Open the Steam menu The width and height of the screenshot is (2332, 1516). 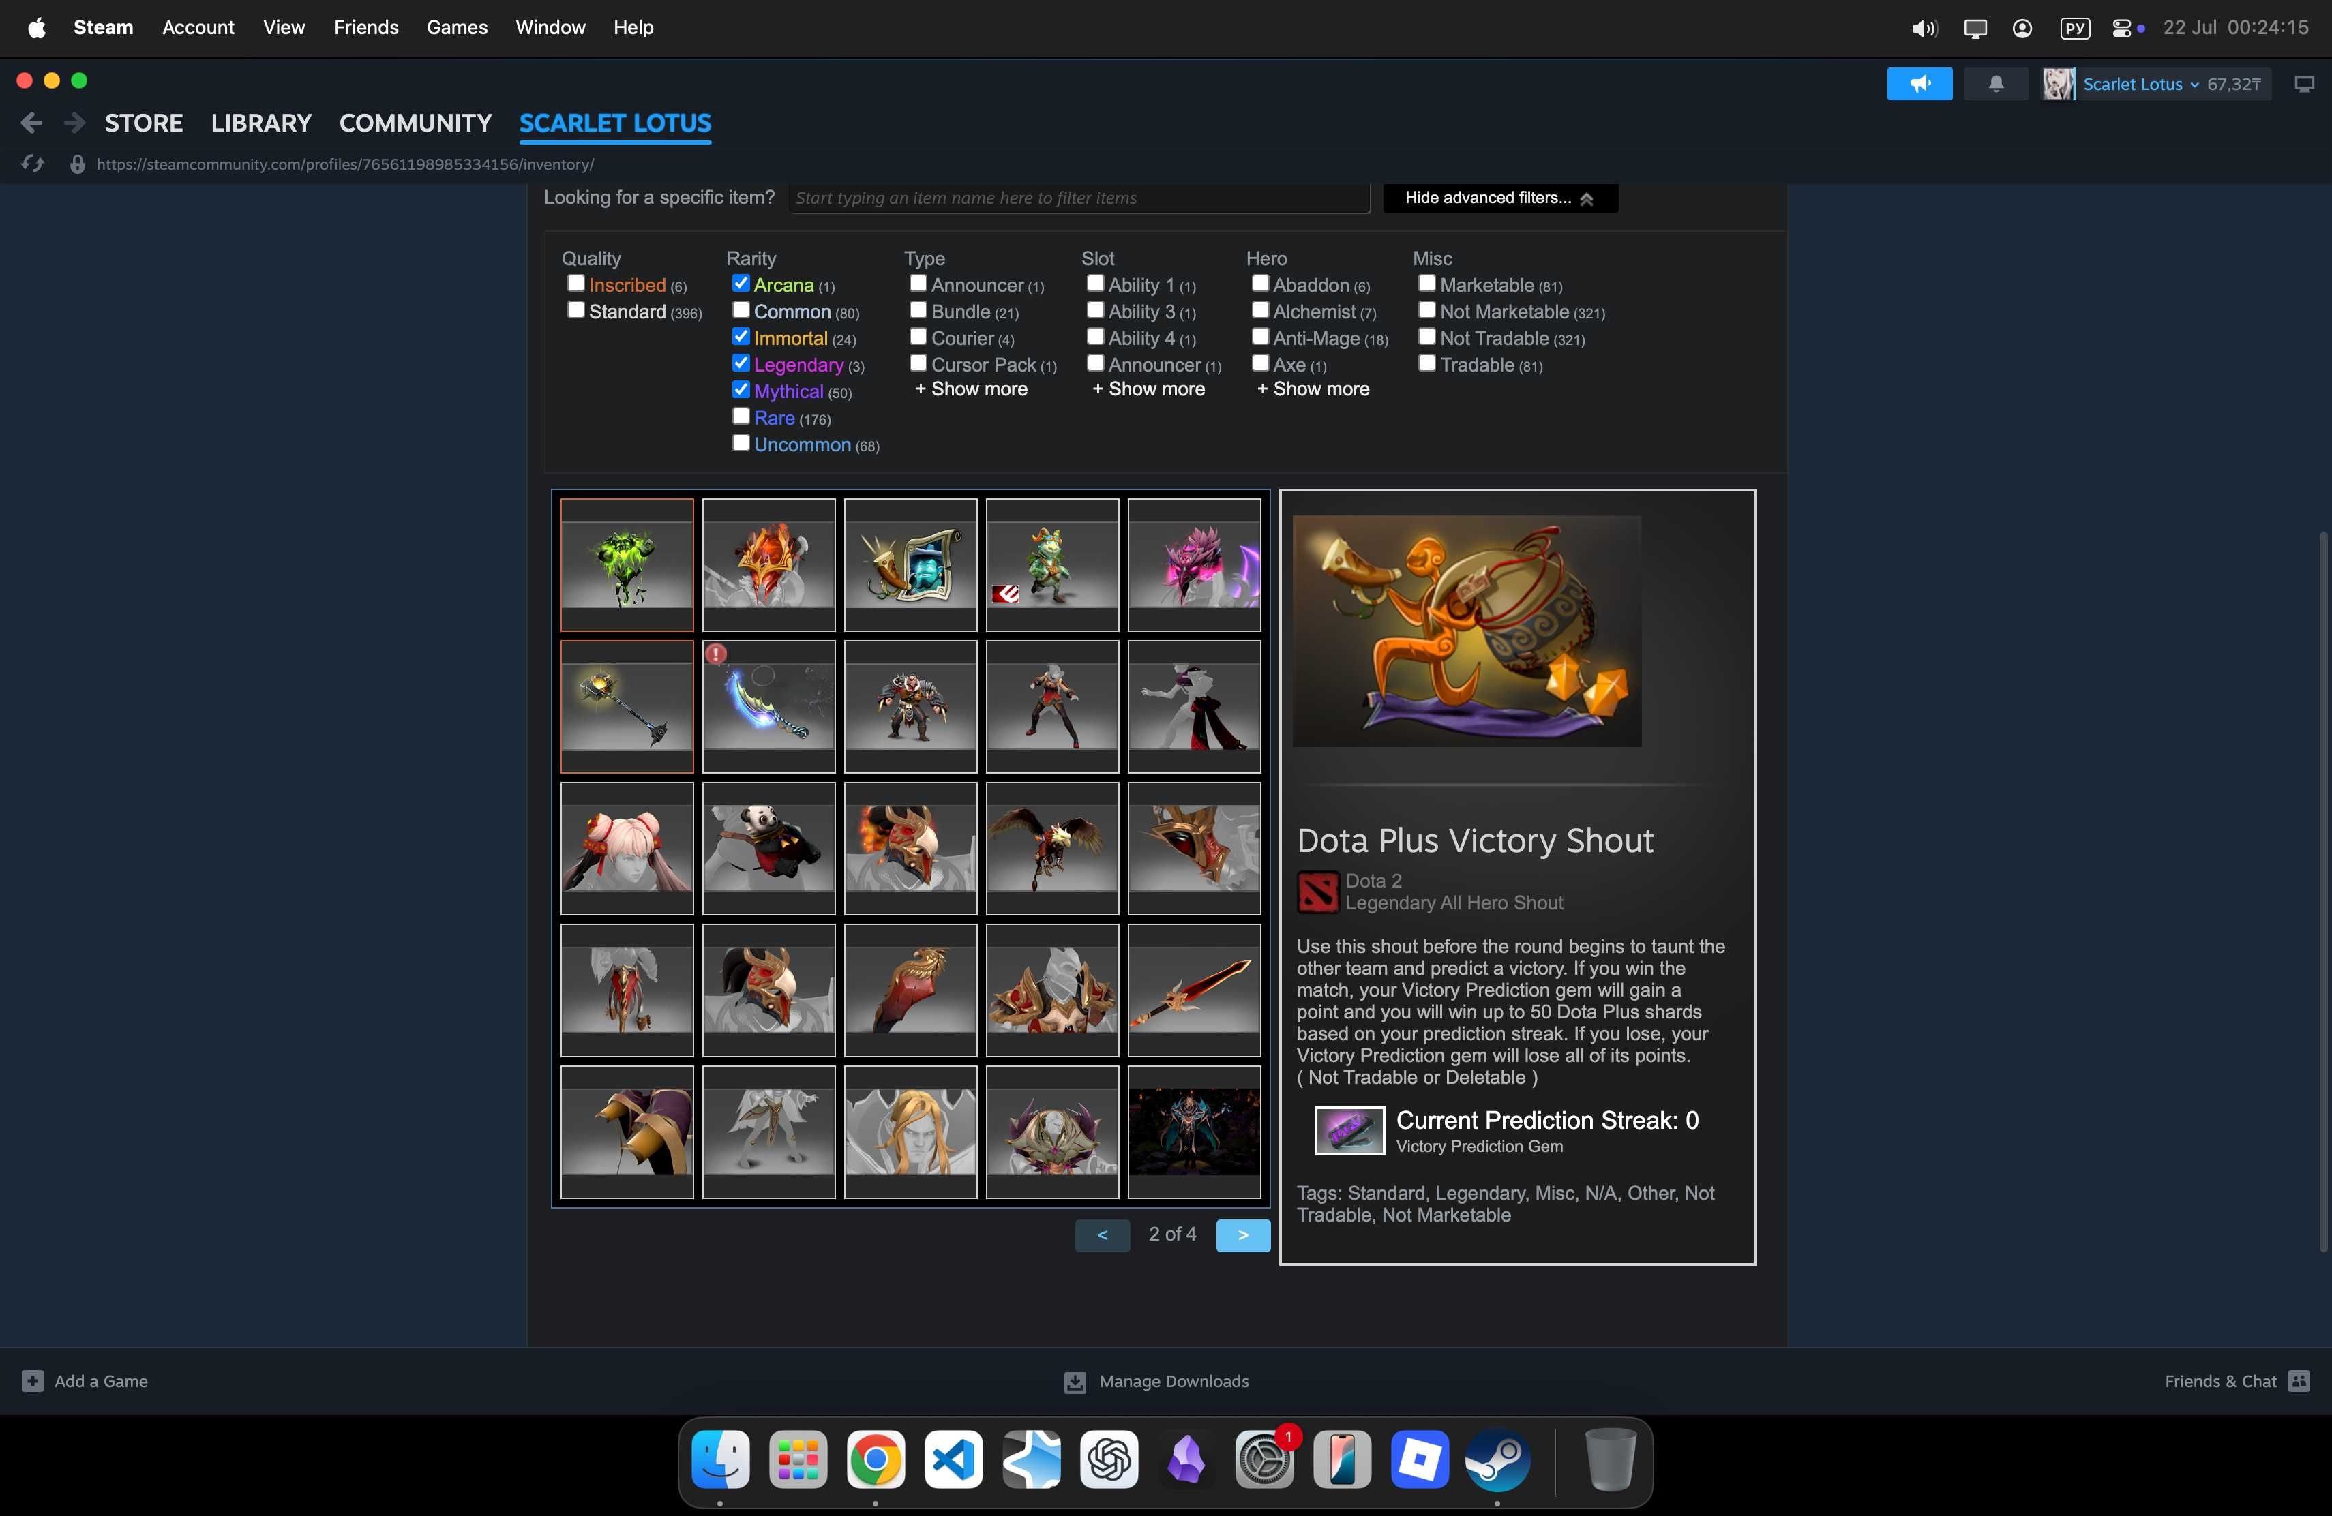click(x=103, y=27)
